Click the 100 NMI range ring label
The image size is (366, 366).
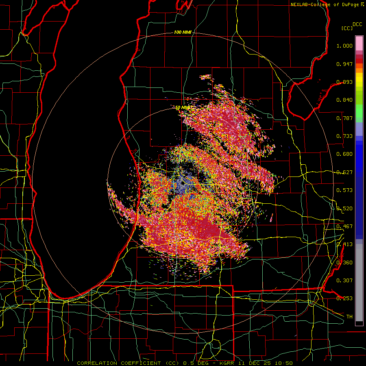(183, 32)
